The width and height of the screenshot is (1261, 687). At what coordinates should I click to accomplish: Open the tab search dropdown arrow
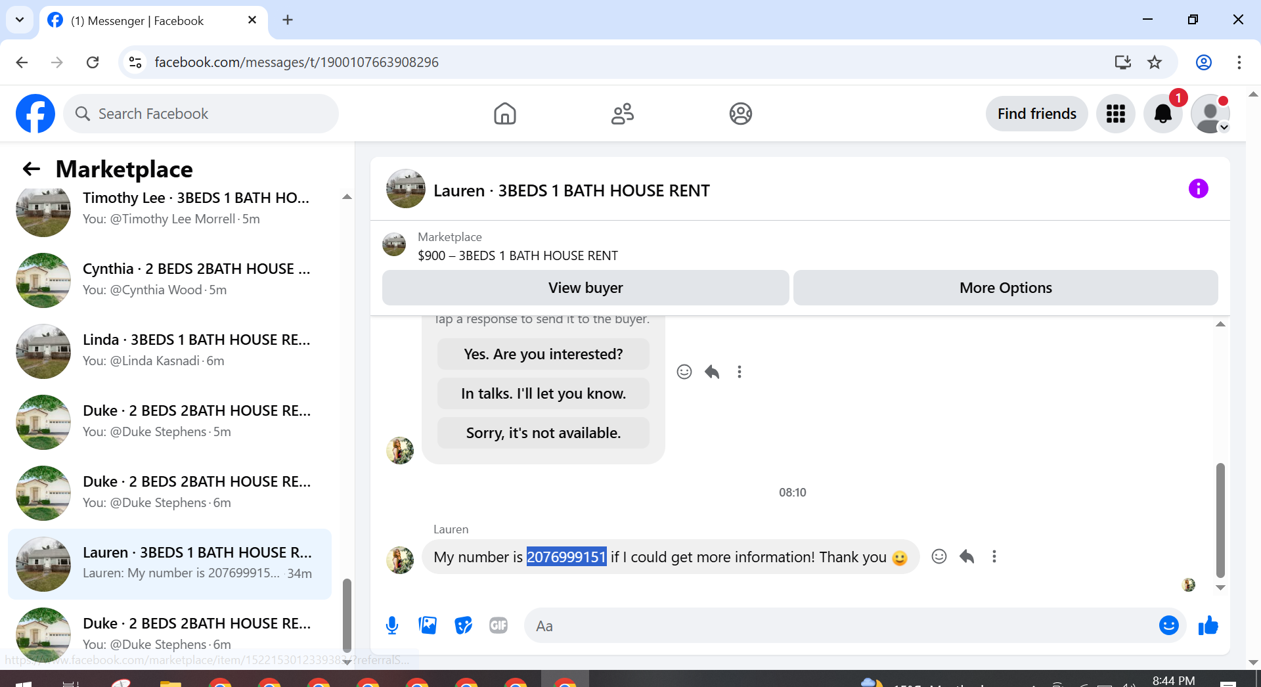click(20, 20)
